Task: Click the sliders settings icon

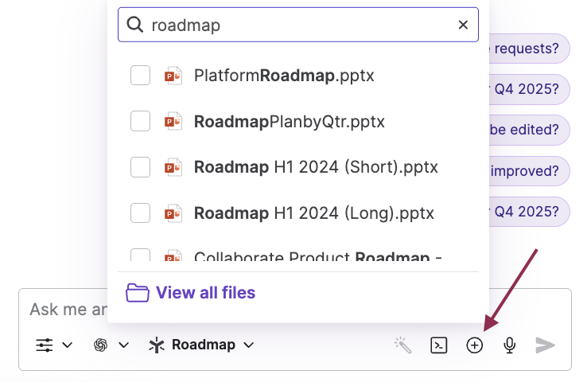Action: tap(45, 345)
